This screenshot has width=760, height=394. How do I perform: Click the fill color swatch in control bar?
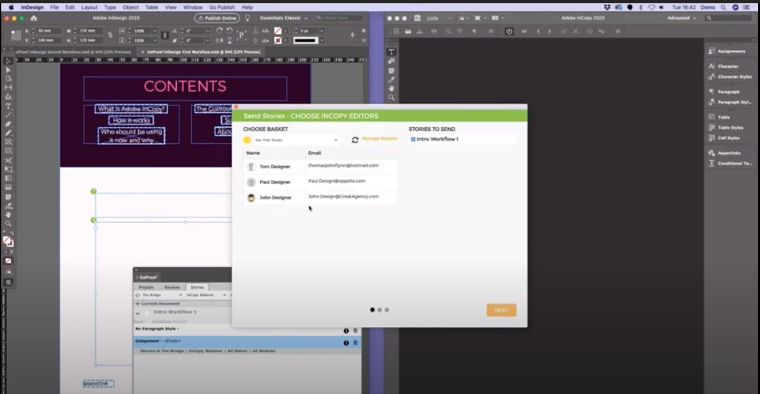pos(278,30)
